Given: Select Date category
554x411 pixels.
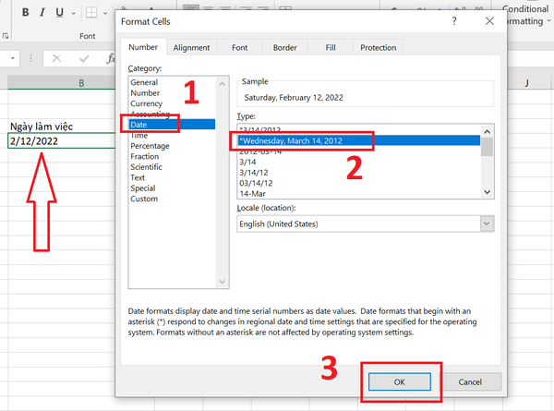Looking at the screenshot, I should 172,125.
